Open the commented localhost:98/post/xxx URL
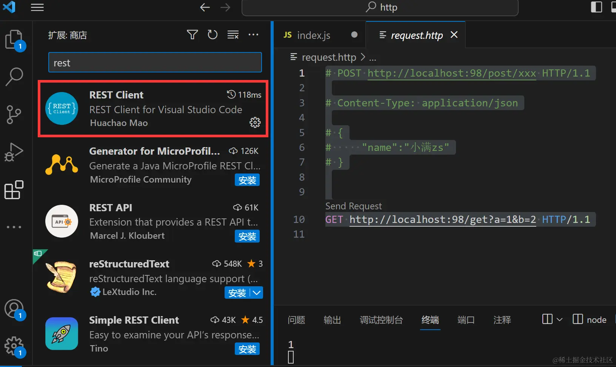The height and width of the screenshot is (367, 616). tap(452, 73)
